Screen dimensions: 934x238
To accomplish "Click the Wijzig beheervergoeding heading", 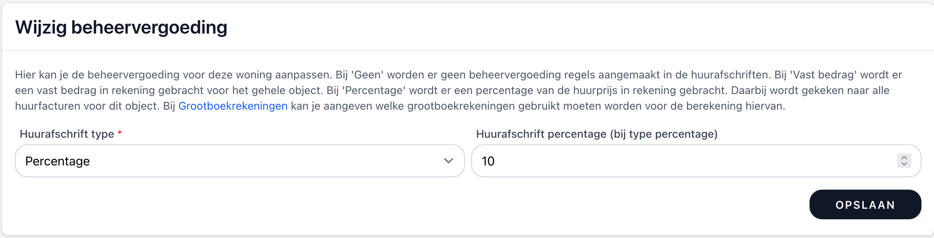I will point(121,27).
